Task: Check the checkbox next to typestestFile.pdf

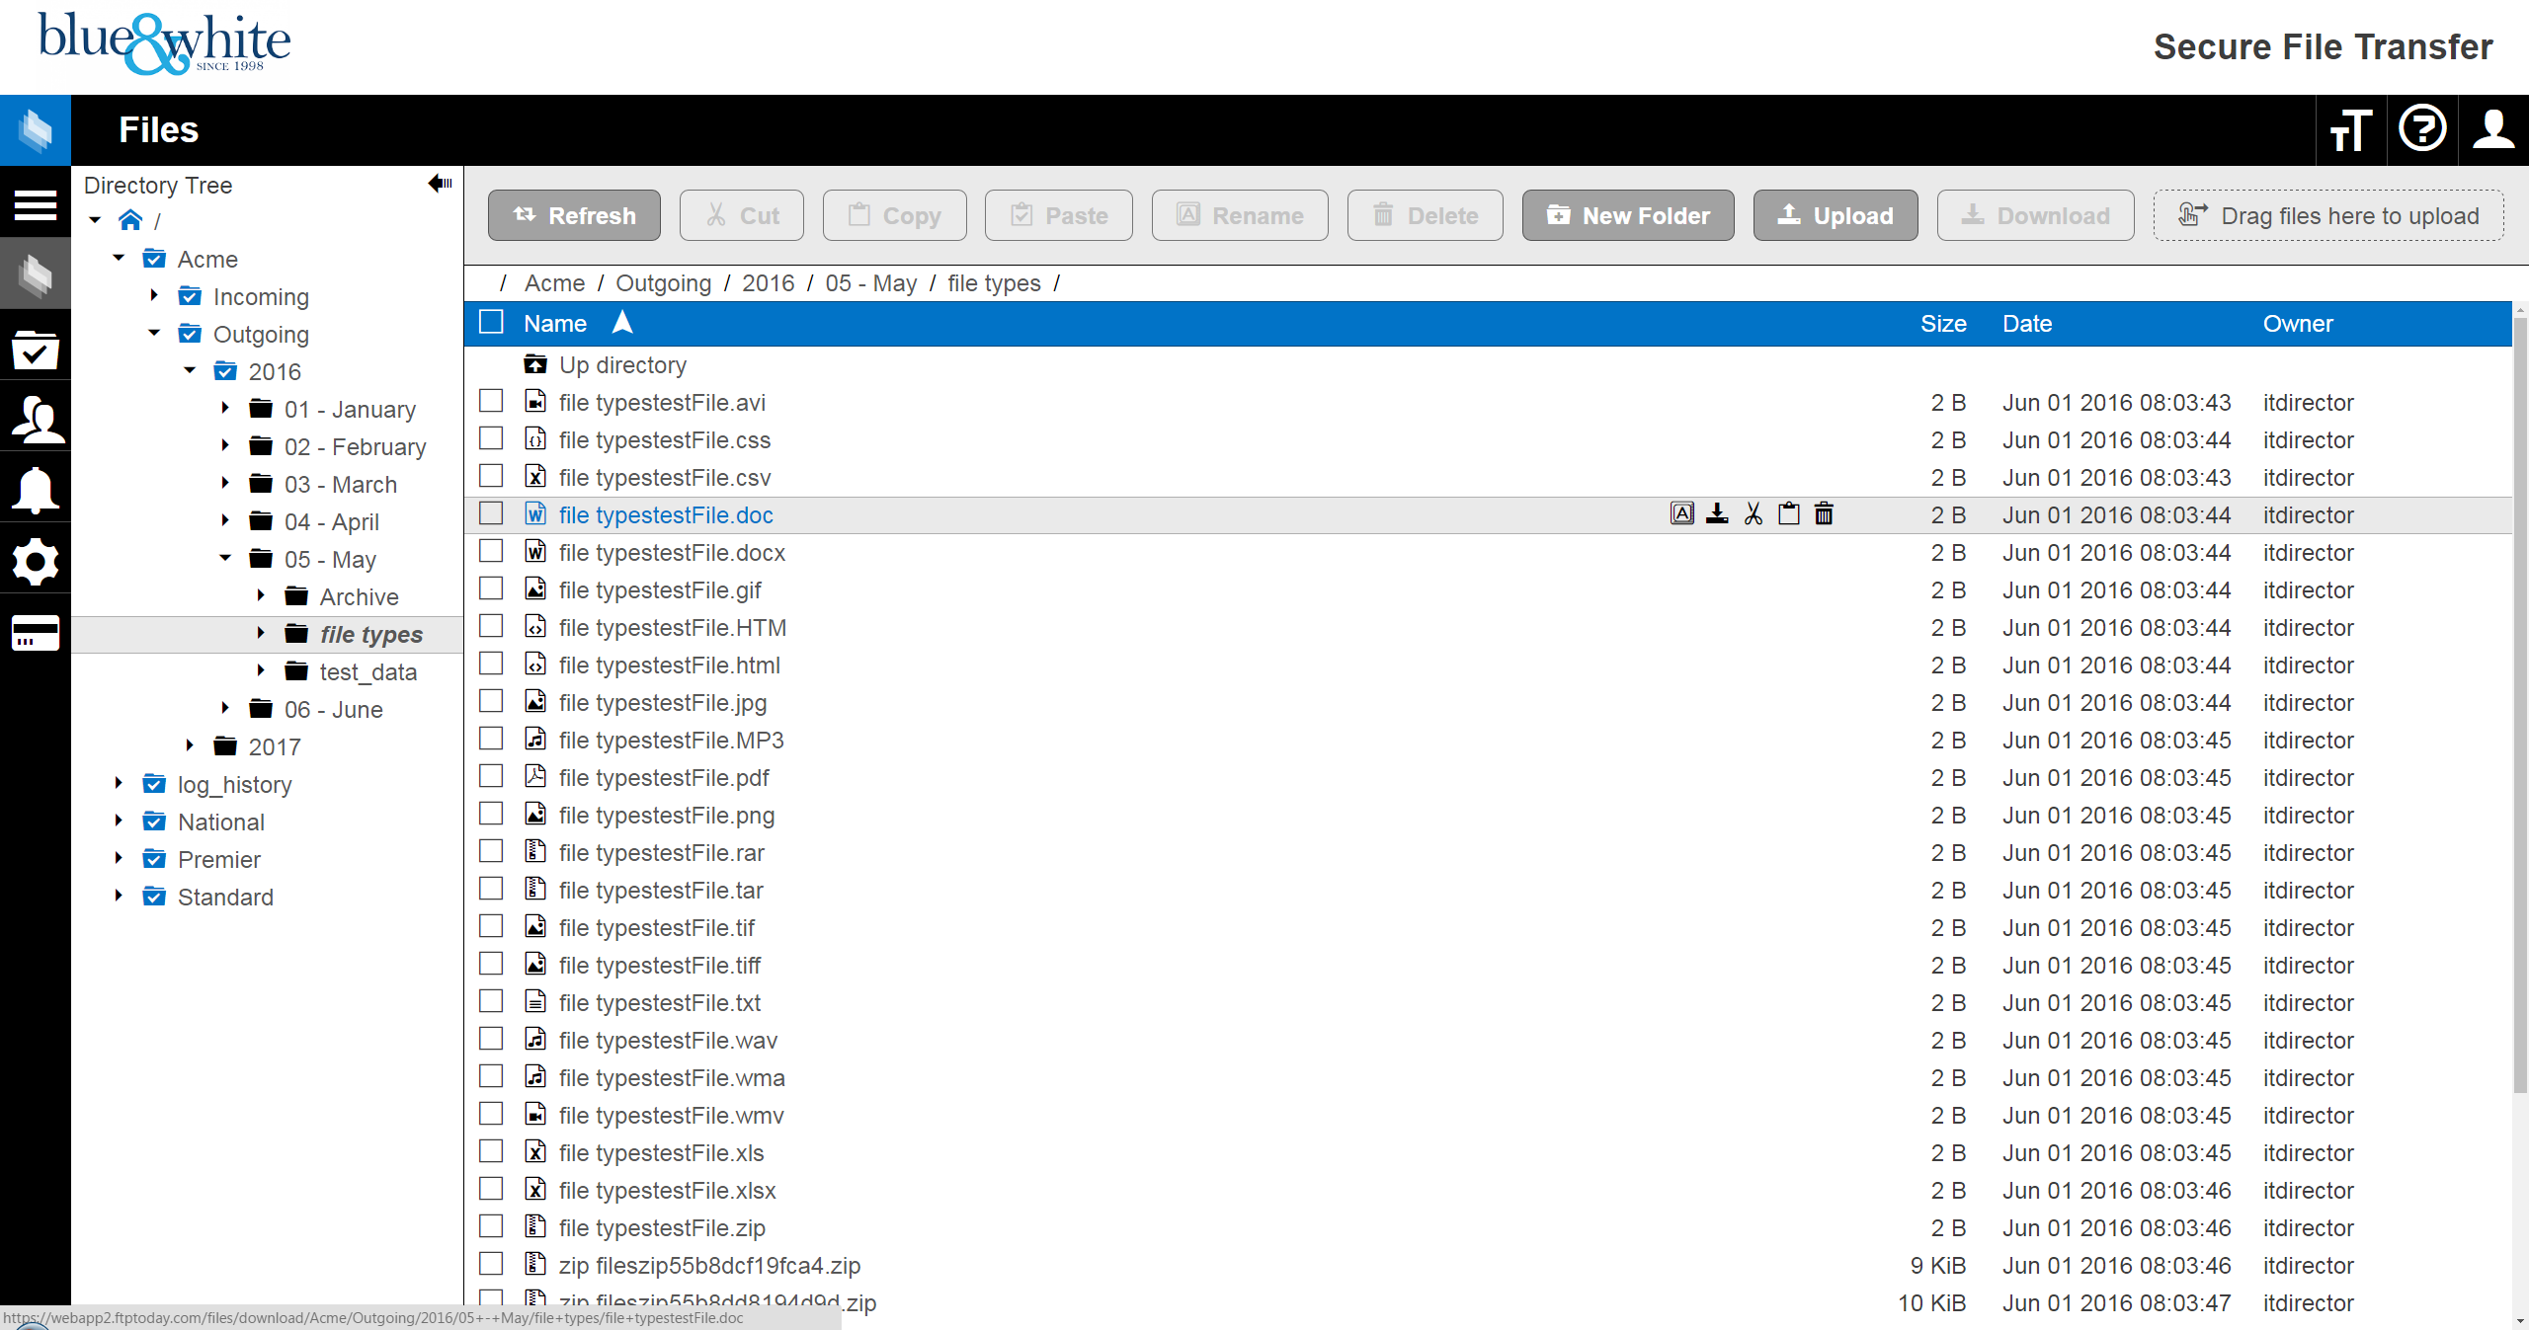Action: point(491,777)
